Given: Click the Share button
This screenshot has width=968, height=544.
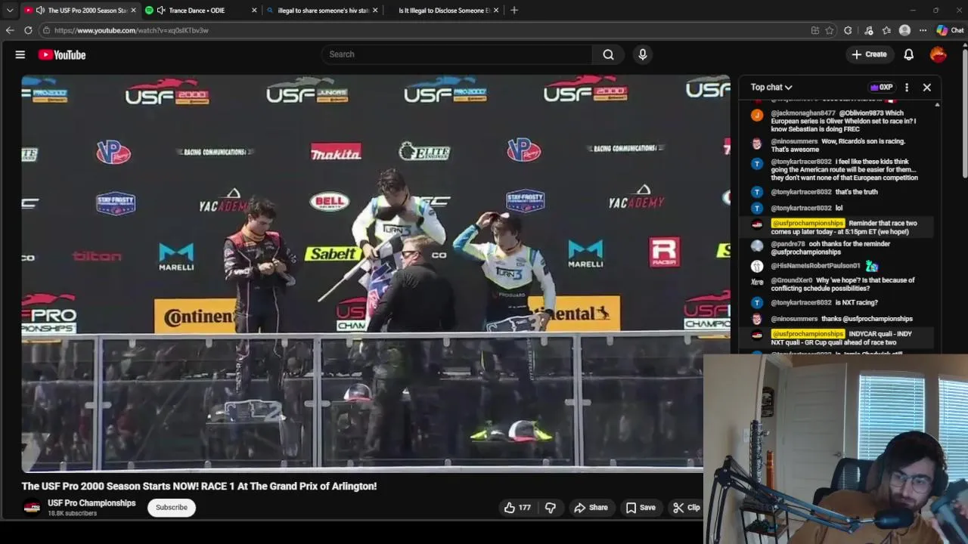Looking at the screenshot, I should tap(591, 508).
